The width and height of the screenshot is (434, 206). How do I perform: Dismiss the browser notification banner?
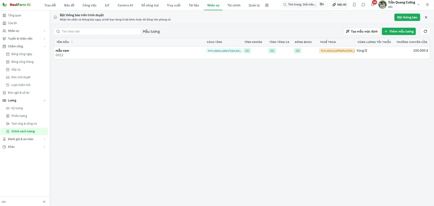426,17
